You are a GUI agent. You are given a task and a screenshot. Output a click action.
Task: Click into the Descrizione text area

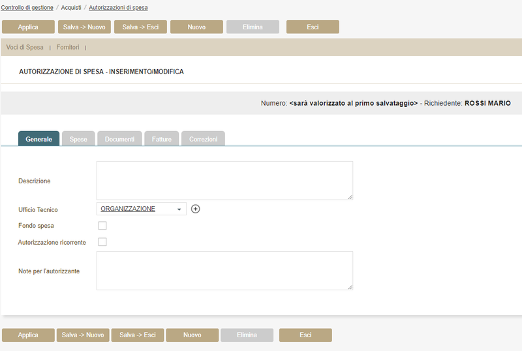[x=224, y=180]
